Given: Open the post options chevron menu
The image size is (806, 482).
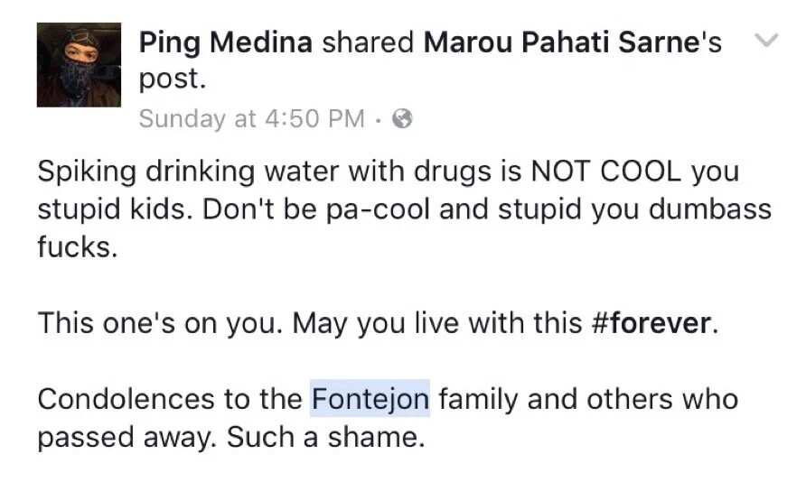Looking at the screenshot, I should click(766, 40).
